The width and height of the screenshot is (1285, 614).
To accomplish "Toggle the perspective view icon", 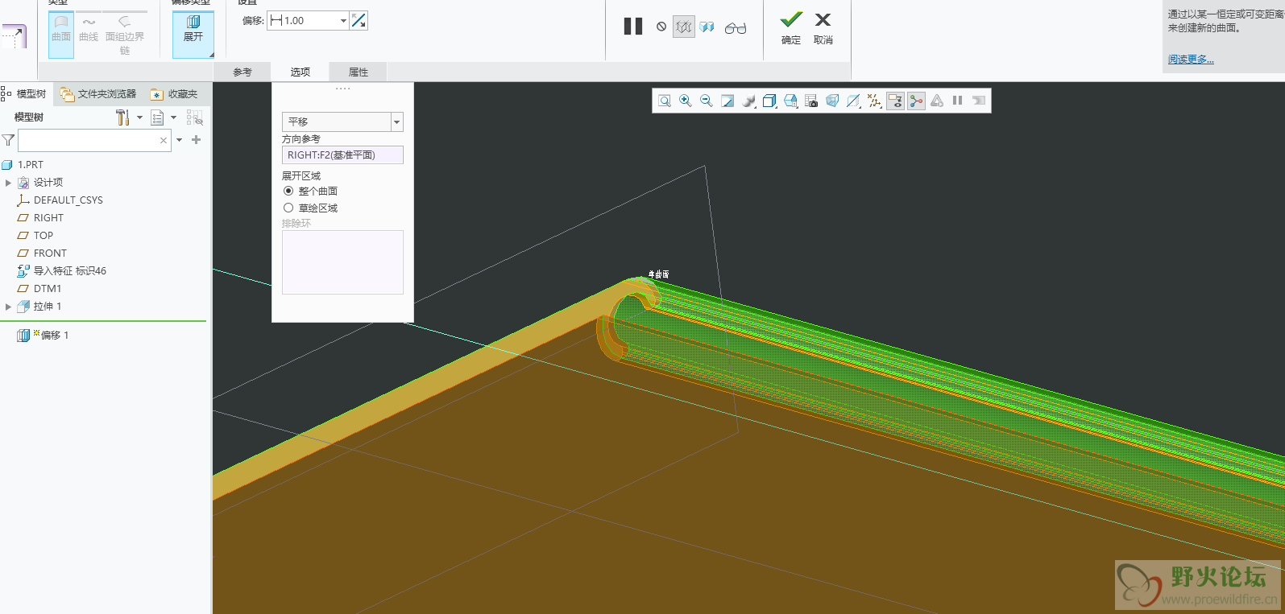I will tap(832, 101).
